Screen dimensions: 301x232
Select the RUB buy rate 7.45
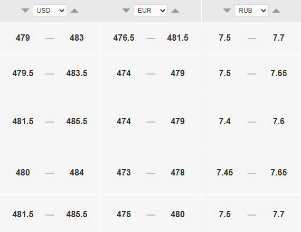coord(225,172)
